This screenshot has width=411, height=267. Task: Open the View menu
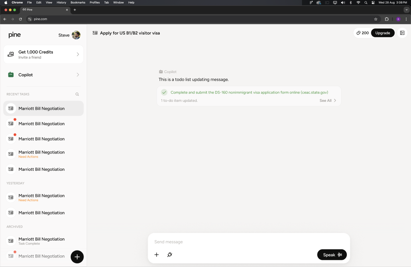pos(49,2)
